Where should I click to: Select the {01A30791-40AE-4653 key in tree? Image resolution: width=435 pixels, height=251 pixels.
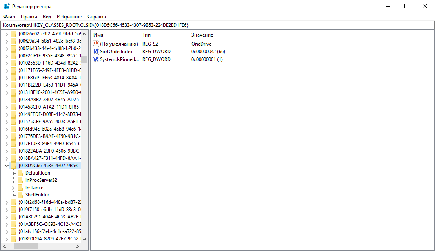[49, 217]
